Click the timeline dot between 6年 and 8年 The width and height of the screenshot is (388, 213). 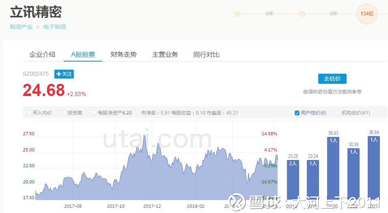coord(302,14)
